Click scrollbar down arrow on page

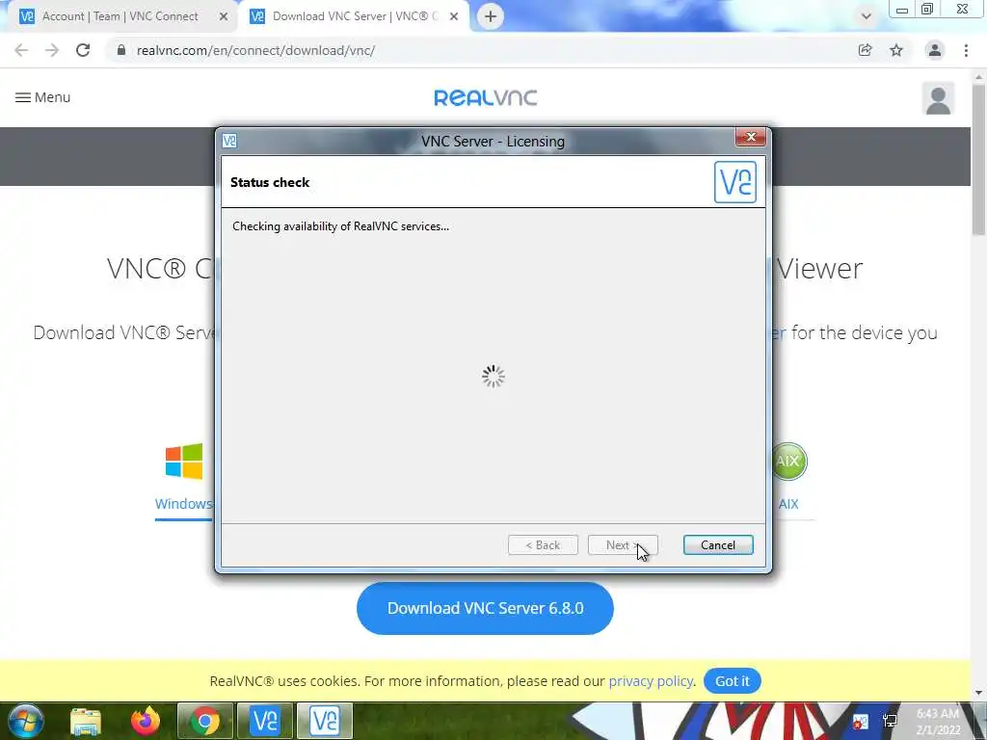point(979,693)
